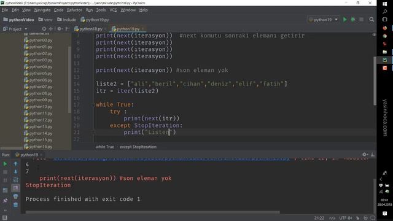The height and width of the screenshot is (221, 393).
Task: Select python00.py in project tree
Action: point(38,40)
